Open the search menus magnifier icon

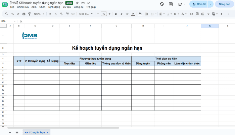point(6,14)
